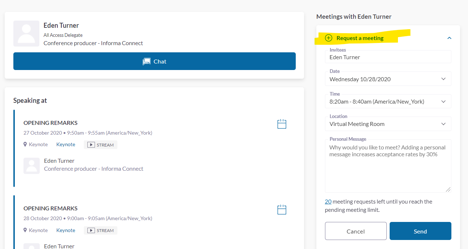
Task: Click the speaker avatar under first Opening Remarks
Action: click(x=31, y=166)
